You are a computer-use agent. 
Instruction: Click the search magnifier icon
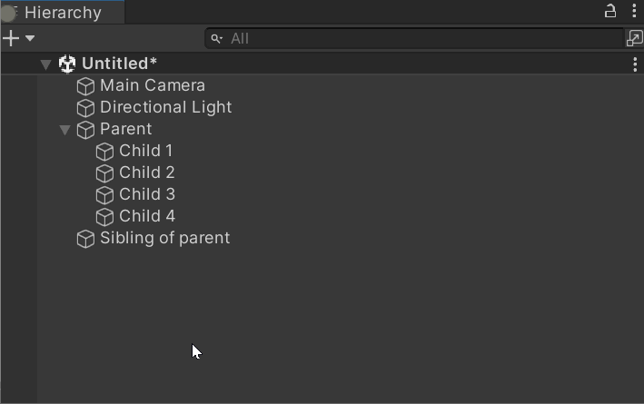(216, 38)
